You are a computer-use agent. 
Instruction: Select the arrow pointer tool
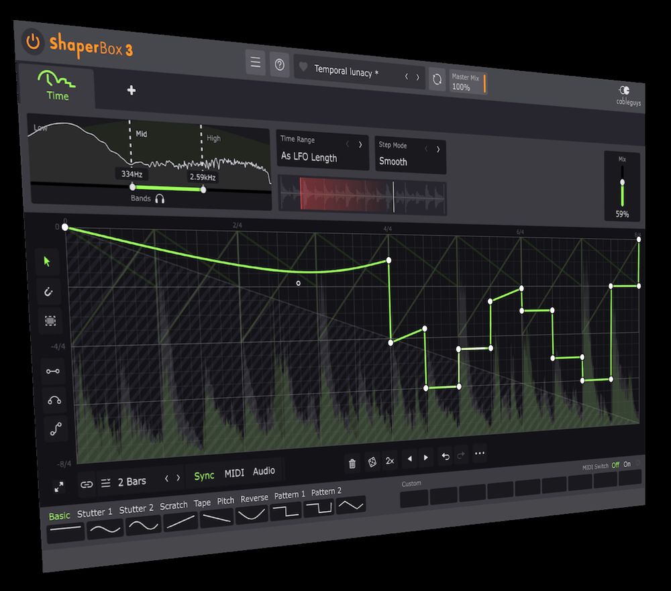click(47, 262)
